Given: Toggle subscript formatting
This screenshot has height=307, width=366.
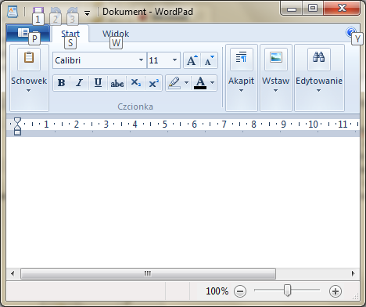Looking at the screenshot, I should [x=136, y=83].
